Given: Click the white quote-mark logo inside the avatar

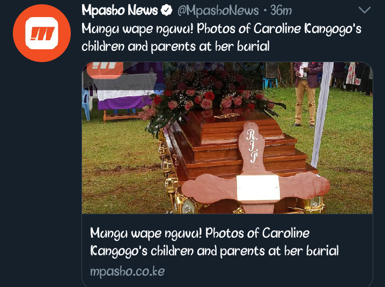Looking at the screenshot, I should click(x=42, y=33).
